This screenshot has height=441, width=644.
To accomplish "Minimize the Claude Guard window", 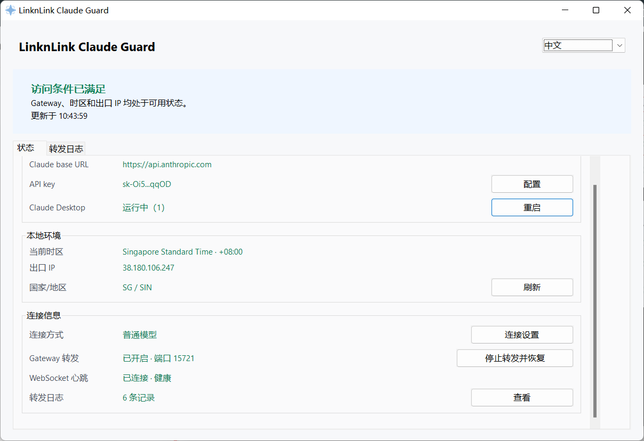I will tap(565, 10).
